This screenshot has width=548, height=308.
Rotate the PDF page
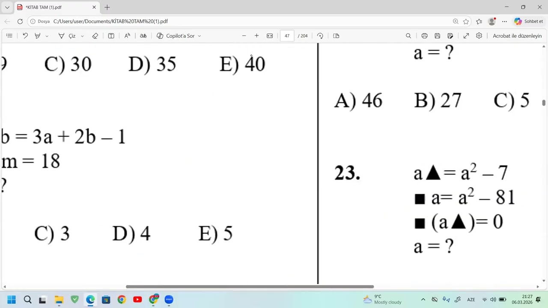pos(320,36)
